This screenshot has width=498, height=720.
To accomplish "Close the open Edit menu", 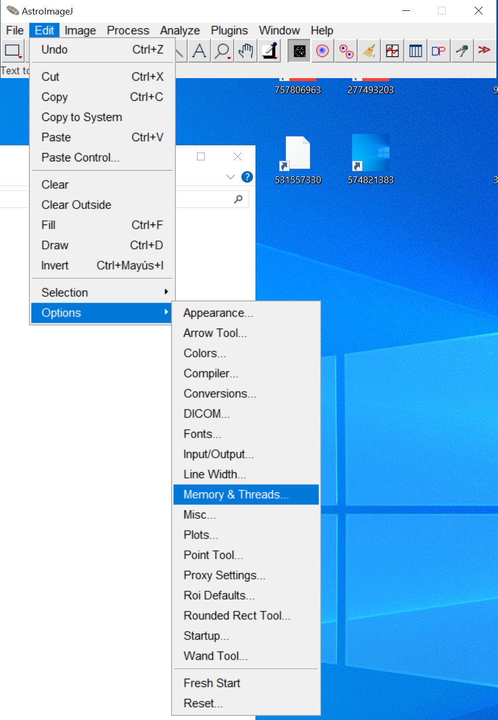I will (44, 31).
